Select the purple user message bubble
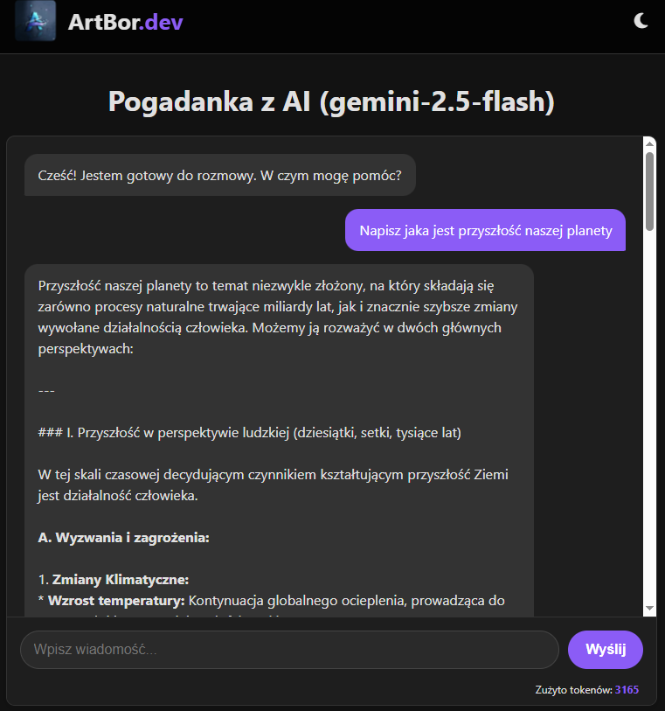665x711 pixels. pos(485,229)
